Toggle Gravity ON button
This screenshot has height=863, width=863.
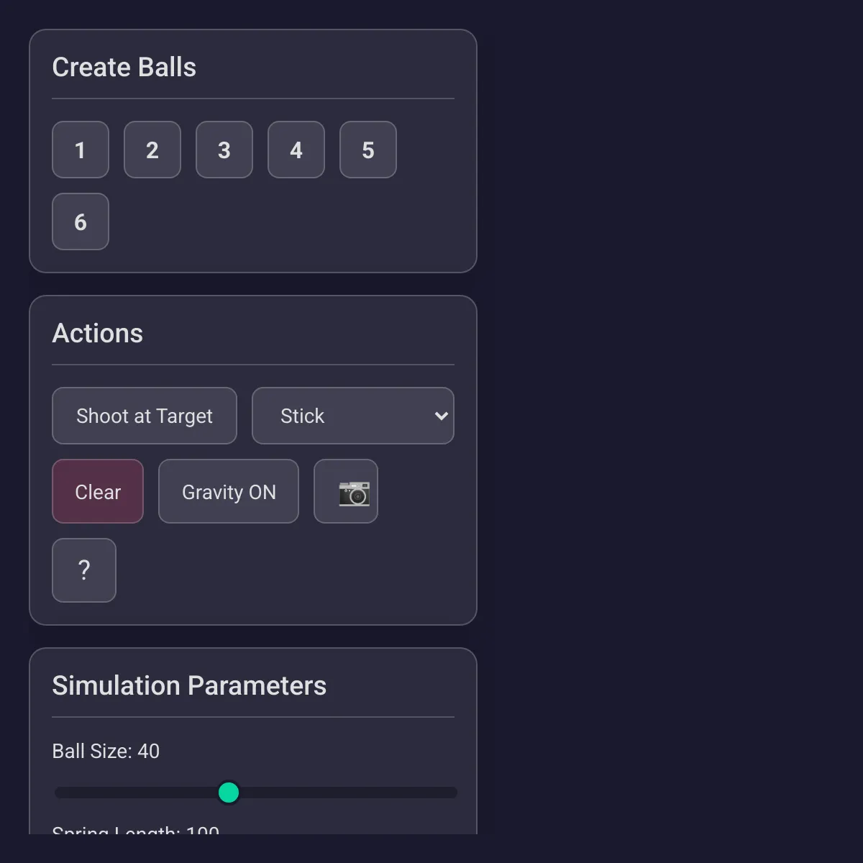228,491
